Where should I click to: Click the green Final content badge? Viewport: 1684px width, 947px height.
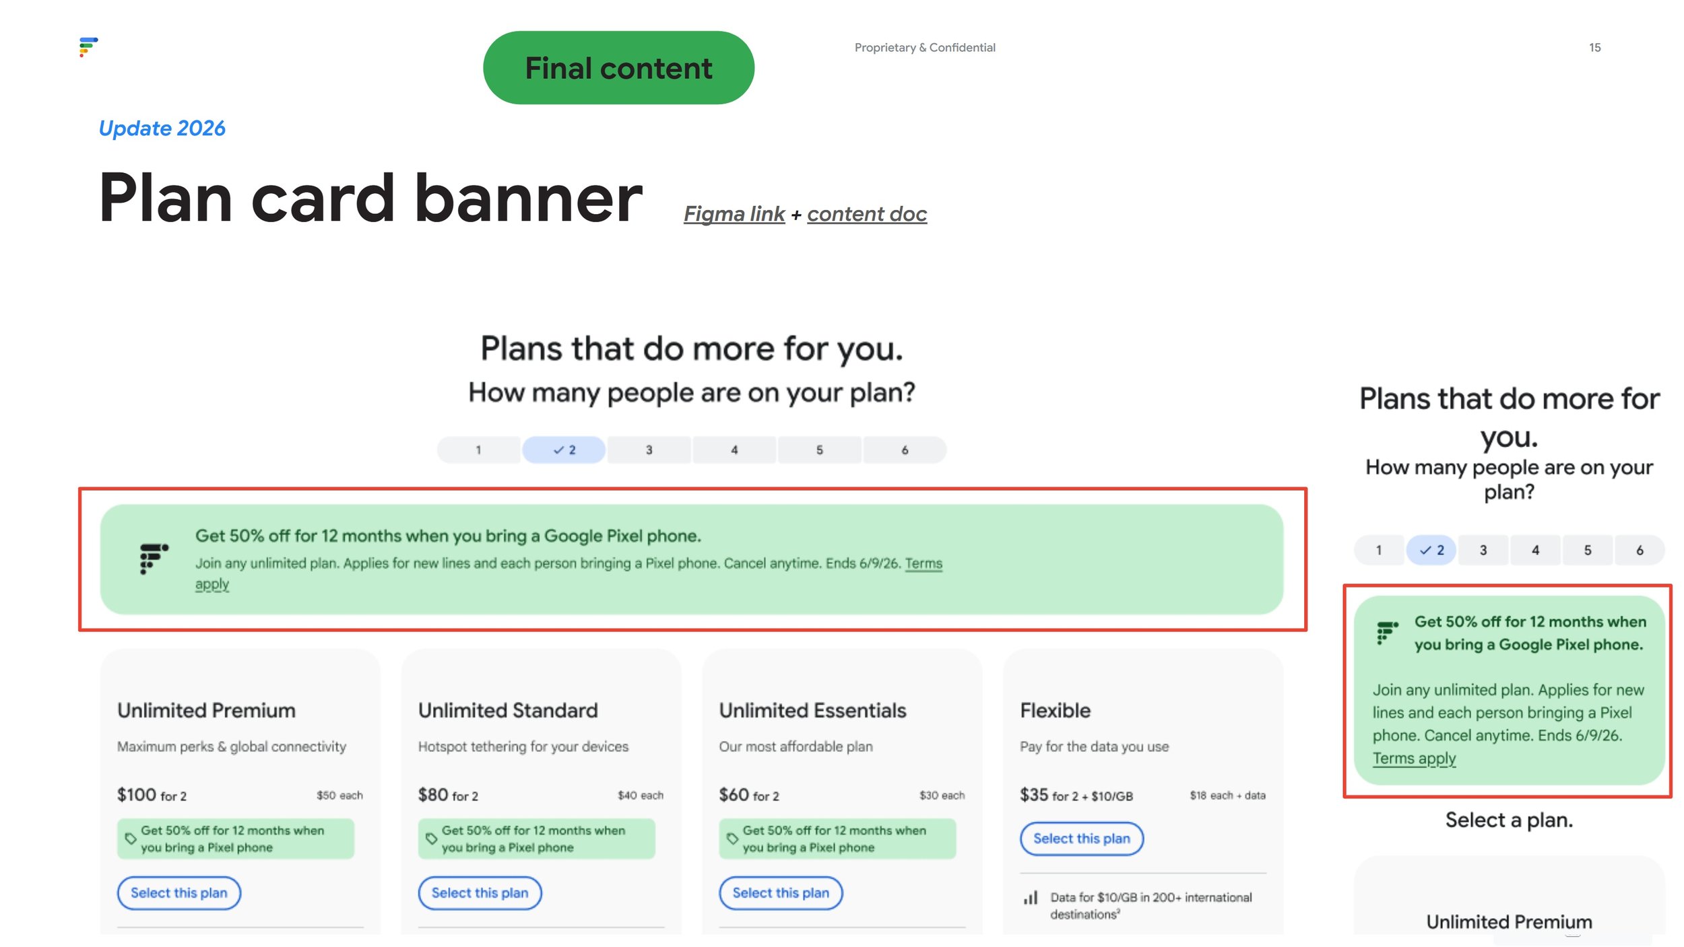click(618, 68)
